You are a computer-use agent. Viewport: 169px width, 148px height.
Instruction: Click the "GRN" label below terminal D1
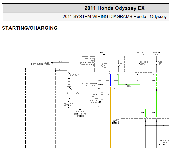coord(116,81)
